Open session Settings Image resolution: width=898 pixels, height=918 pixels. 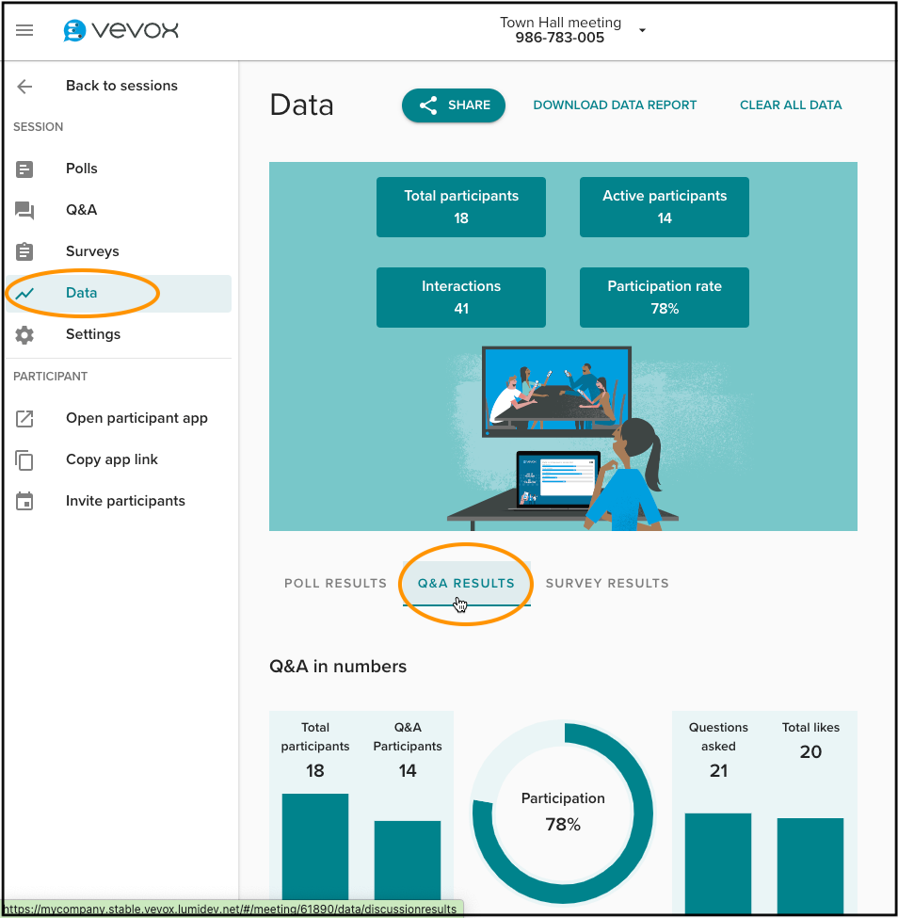click(x=93, y=334)
